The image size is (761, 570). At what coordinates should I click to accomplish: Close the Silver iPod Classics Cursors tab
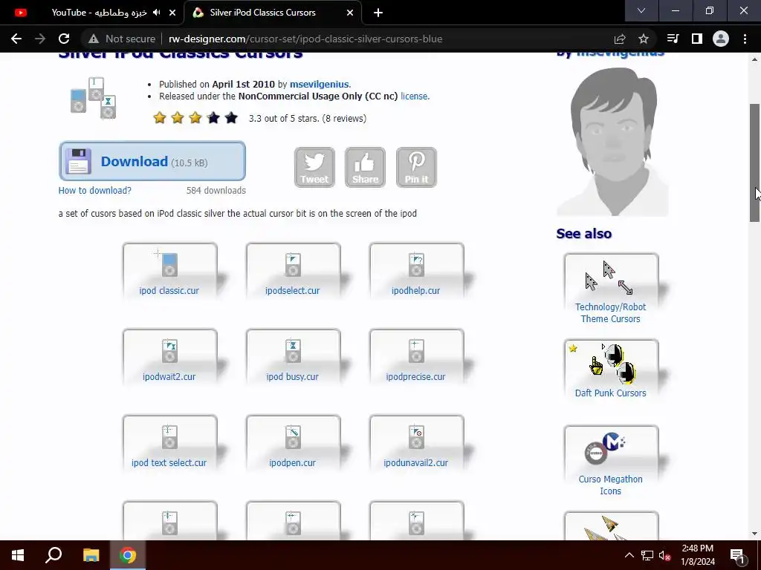point(350,13)
